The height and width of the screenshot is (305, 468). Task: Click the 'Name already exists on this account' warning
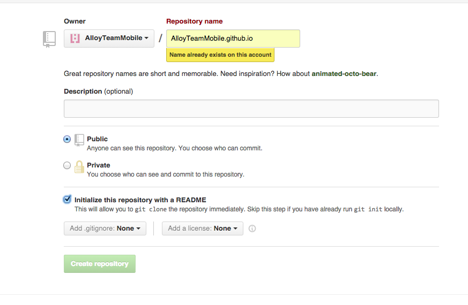pyautogui.click(x=220, y=55)
